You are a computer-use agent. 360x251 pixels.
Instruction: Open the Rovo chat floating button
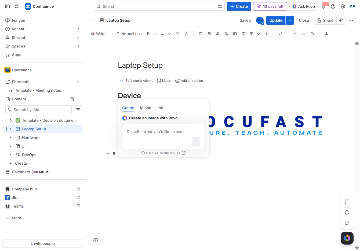click(x=347, y=238)
